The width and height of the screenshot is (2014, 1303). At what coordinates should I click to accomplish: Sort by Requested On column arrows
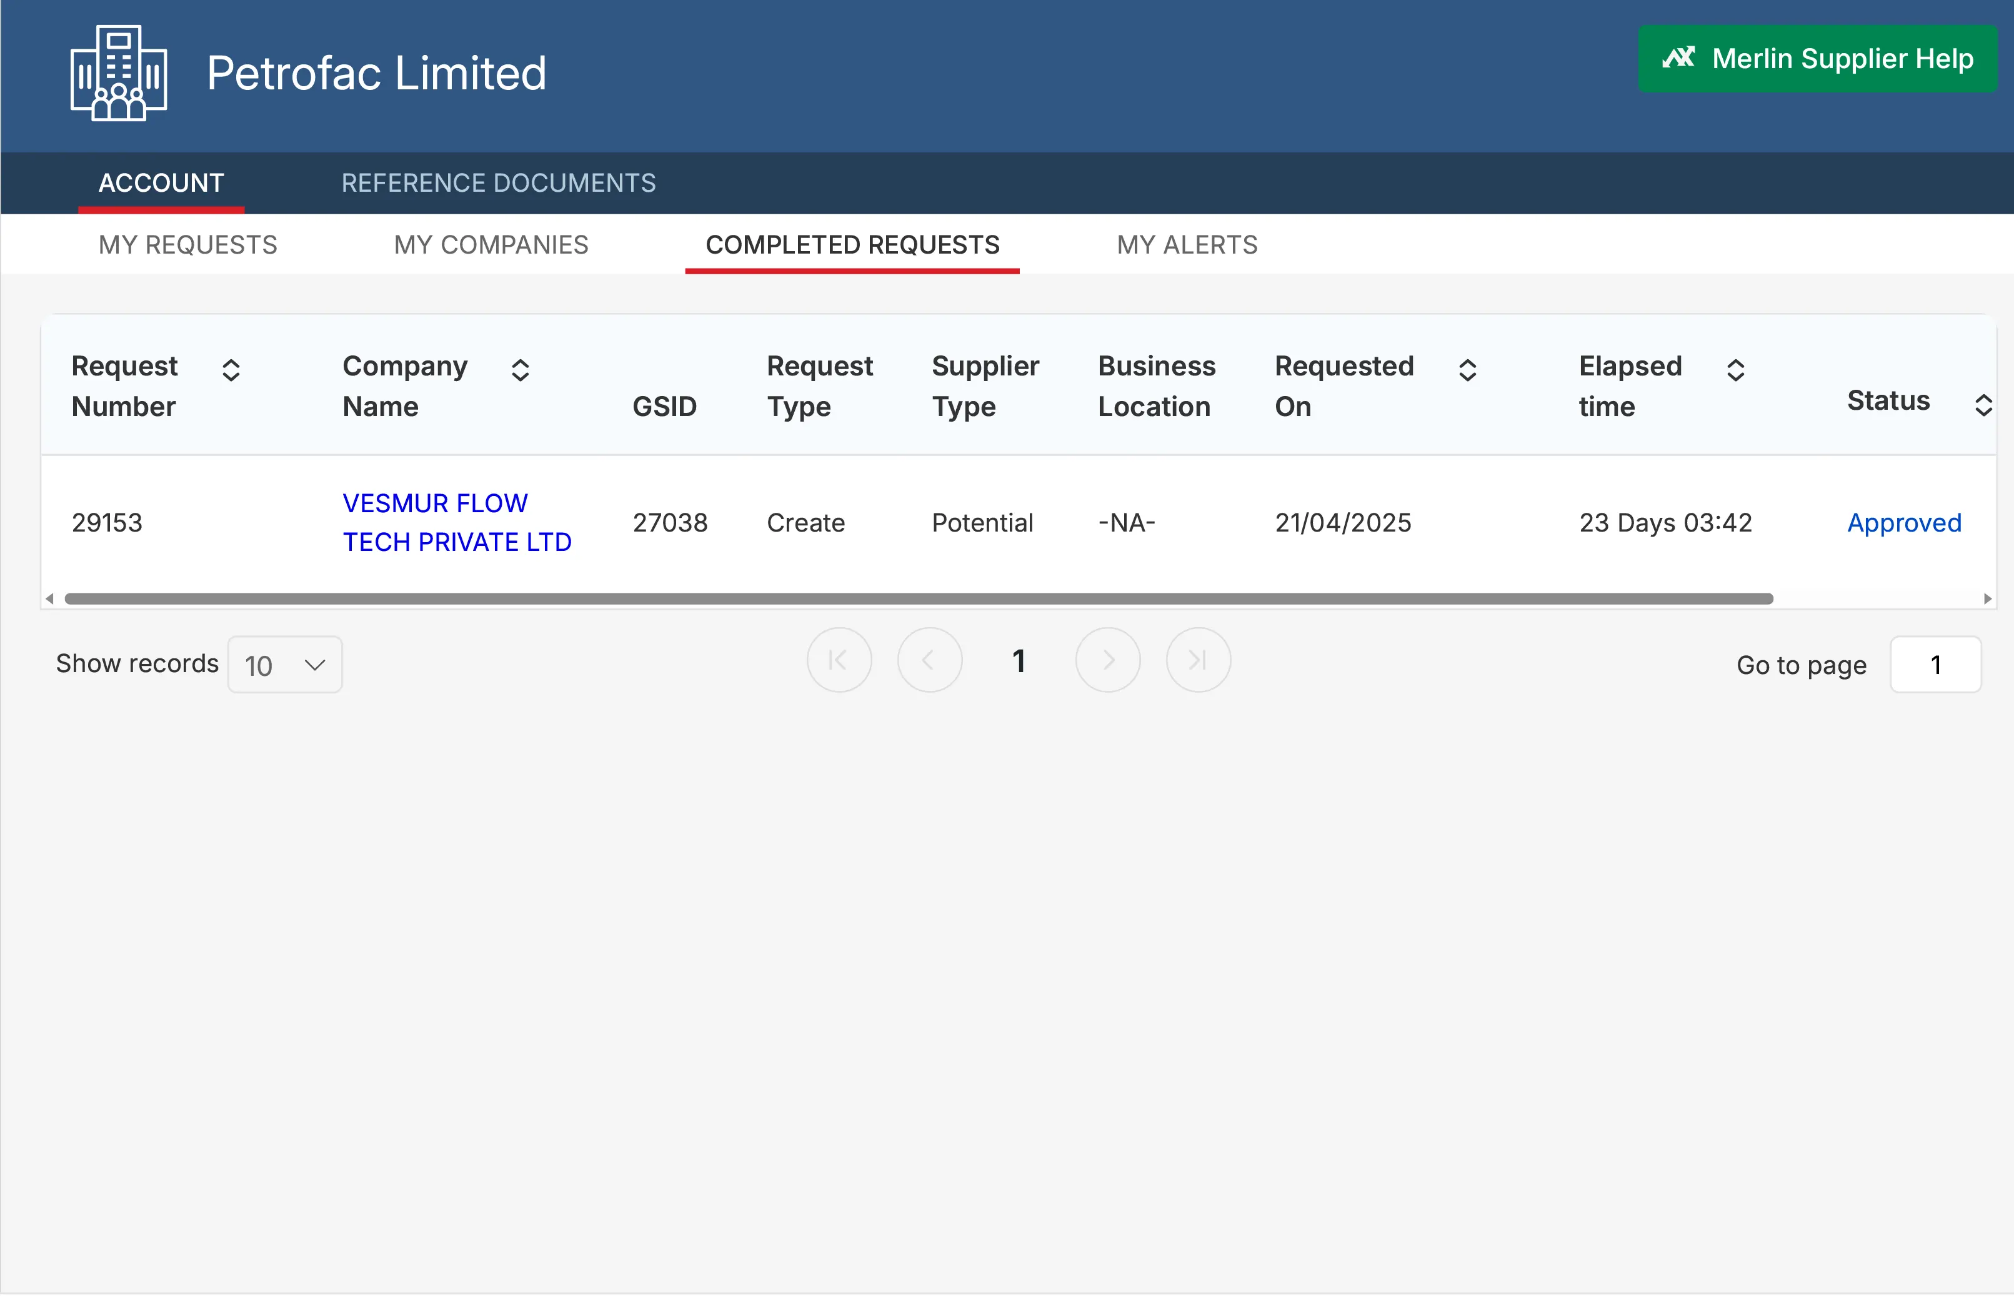click(1467, 370)
